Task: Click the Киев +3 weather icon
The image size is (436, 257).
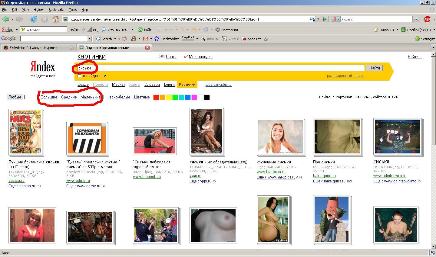Action: tap(376, 30)
